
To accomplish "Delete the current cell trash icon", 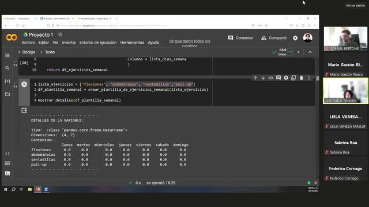I will click(x=301, y=78).
